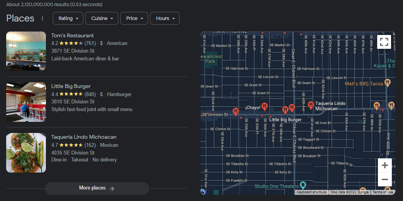
Task: Click the 4.2 star rating with 761 reviews
Action: (74, 43)
